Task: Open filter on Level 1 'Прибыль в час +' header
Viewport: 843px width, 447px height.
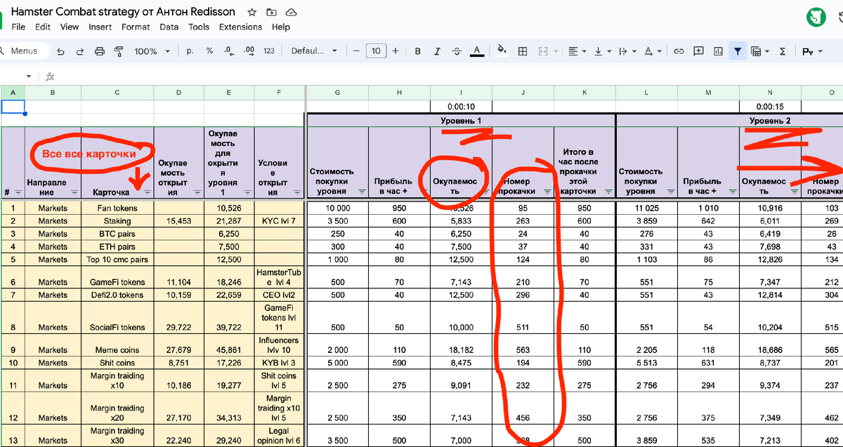Action: point(424,191)
